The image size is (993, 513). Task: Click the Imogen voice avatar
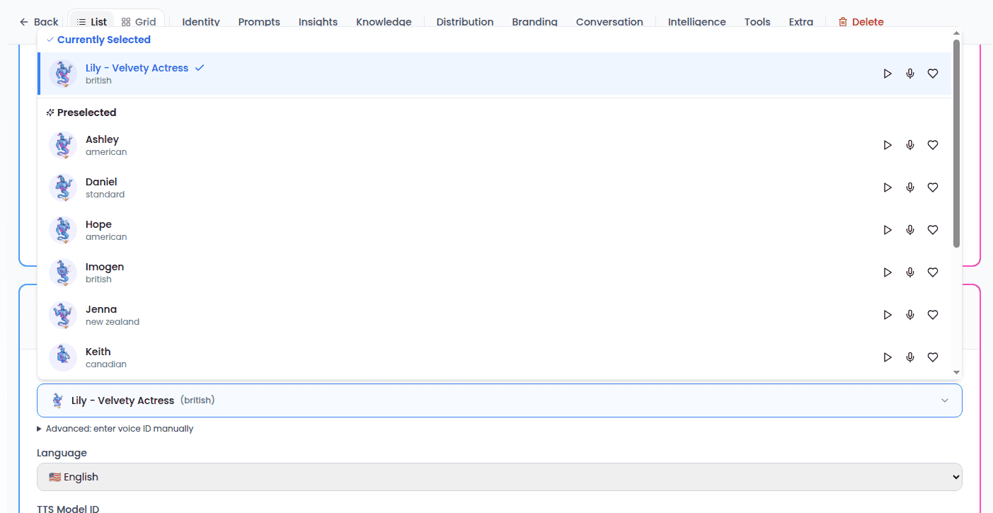click(63, 272)
